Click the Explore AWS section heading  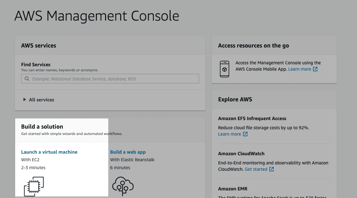click(x=235, y=99)
